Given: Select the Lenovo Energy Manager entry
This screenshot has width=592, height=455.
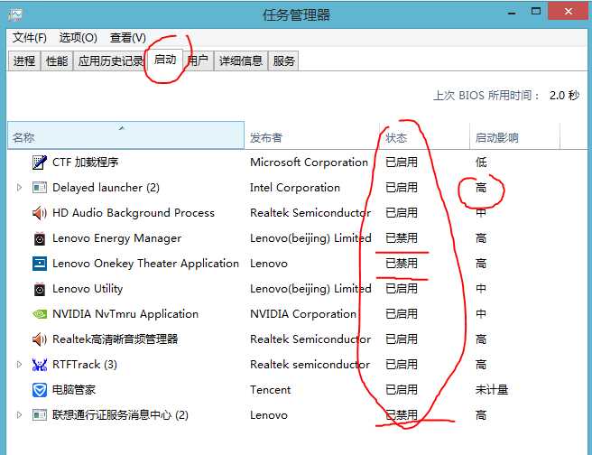Looking at the screenshot, I should click(116, 238).
